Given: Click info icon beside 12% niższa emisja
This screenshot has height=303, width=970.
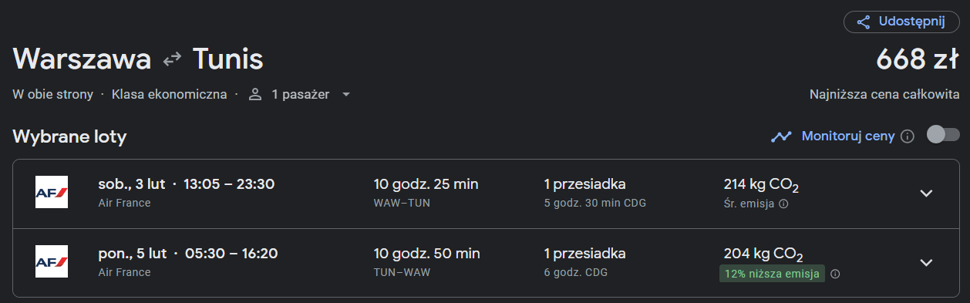Looking at the screenshot, I should pos(835,274).
